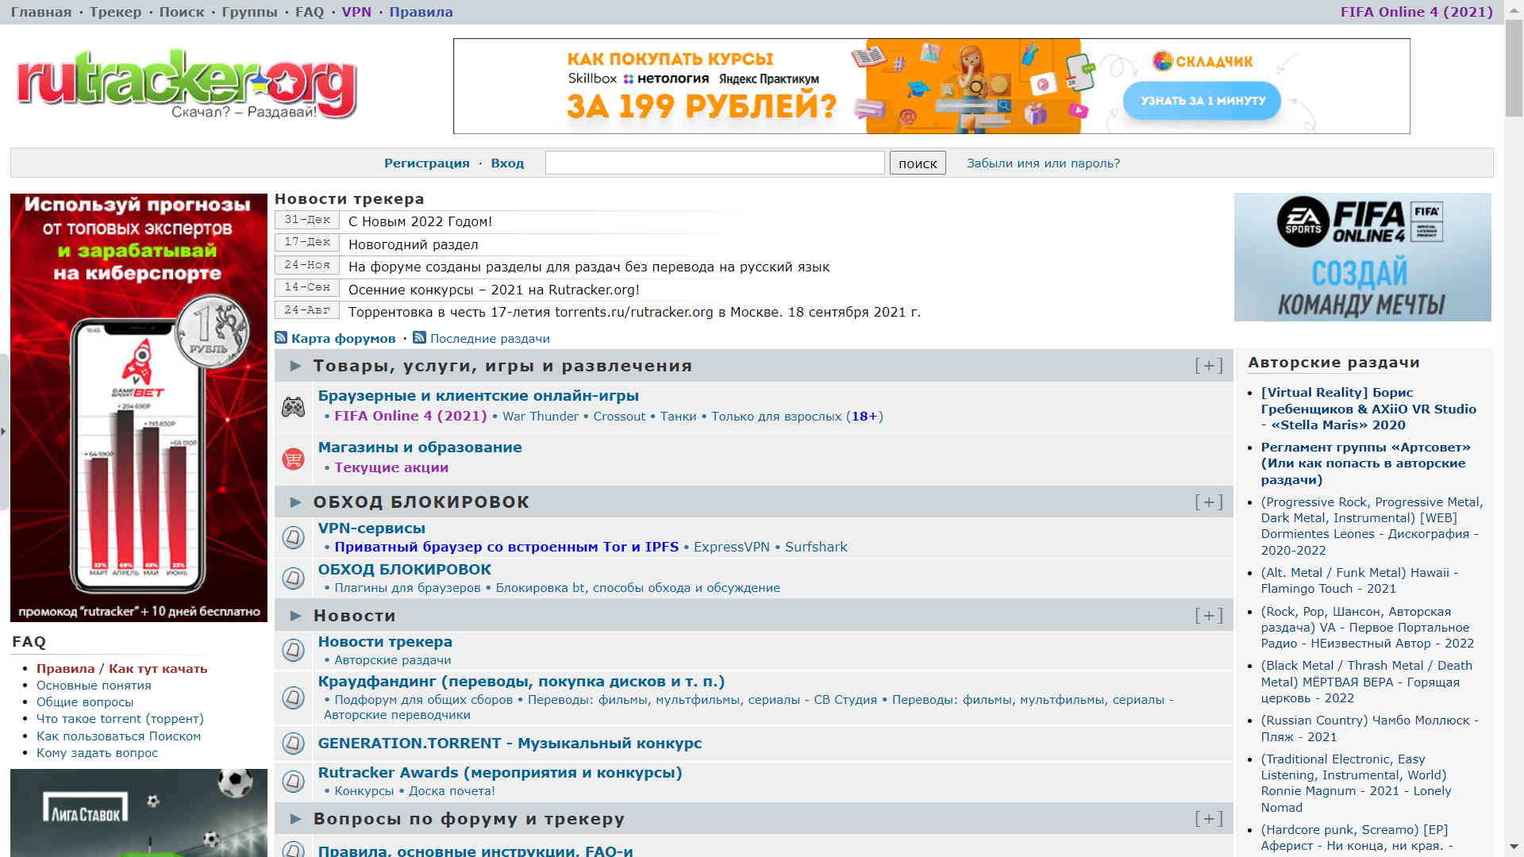Open Поиск in top navigation

(x=182, y=12)
